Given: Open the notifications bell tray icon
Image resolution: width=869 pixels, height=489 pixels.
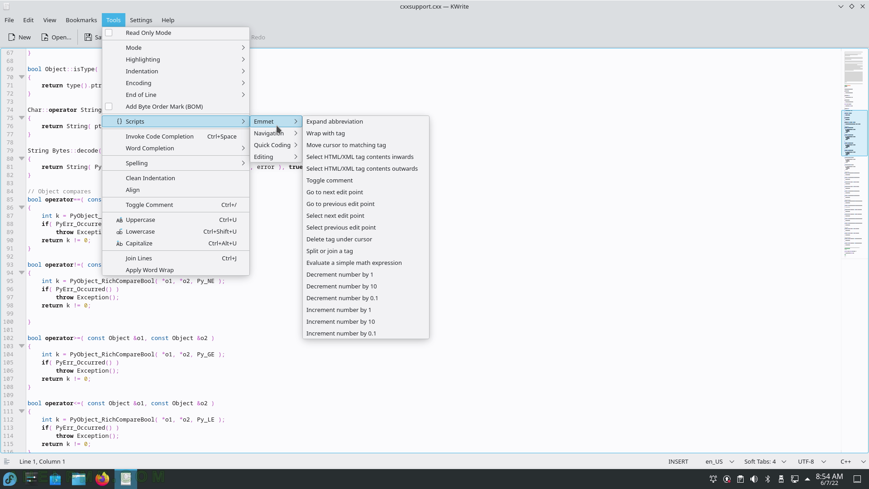Looking at the screenshot, I should coord(713,479).
